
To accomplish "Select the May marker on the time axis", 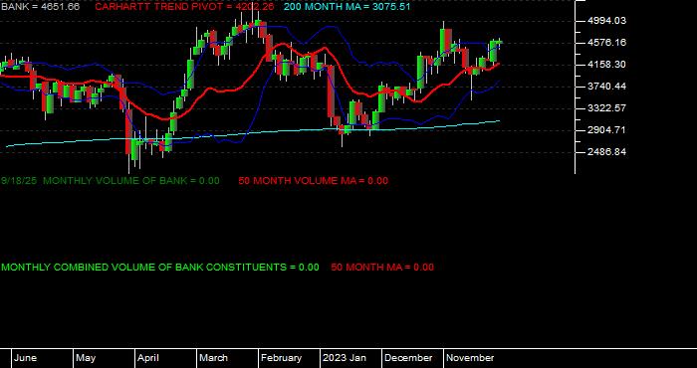I will point(86,358).
